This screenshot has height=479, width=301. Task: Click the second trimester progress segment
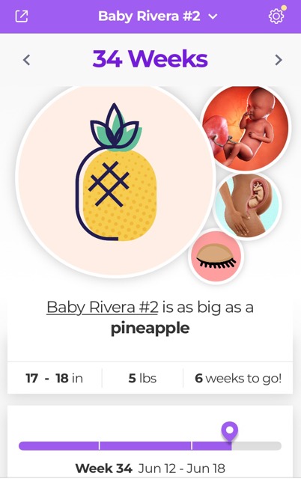click(x=145, y=446)
